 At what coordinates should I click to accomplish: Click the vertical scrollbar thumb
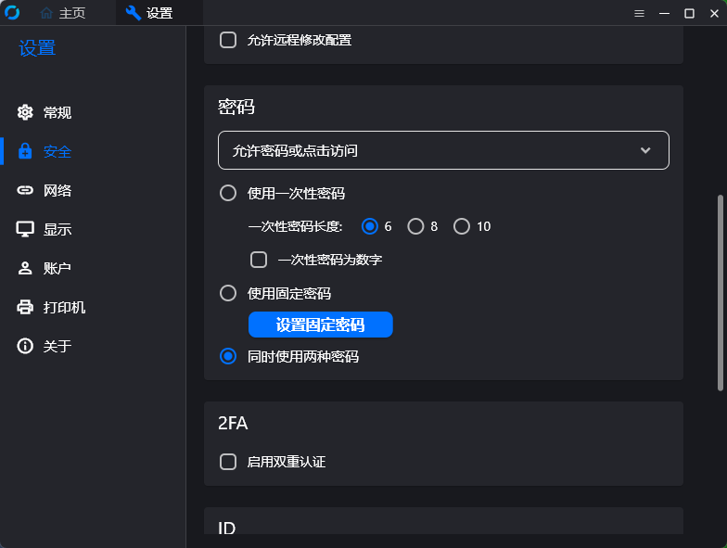(721, 292)
